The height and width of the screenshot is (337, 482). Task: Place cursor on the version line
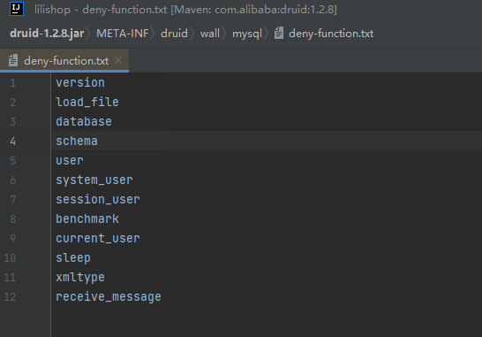(x=80, y=82)
